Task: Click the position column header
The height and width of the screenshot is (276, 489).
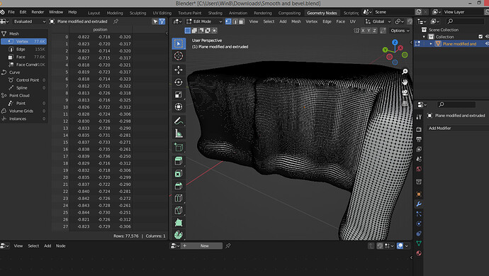Action: (x=100, y=30)
